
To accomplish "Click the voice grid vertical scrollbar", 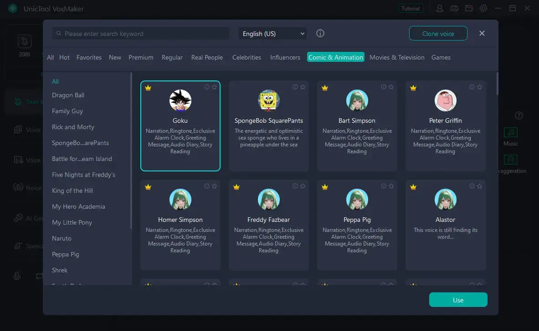I will (497, 84).
